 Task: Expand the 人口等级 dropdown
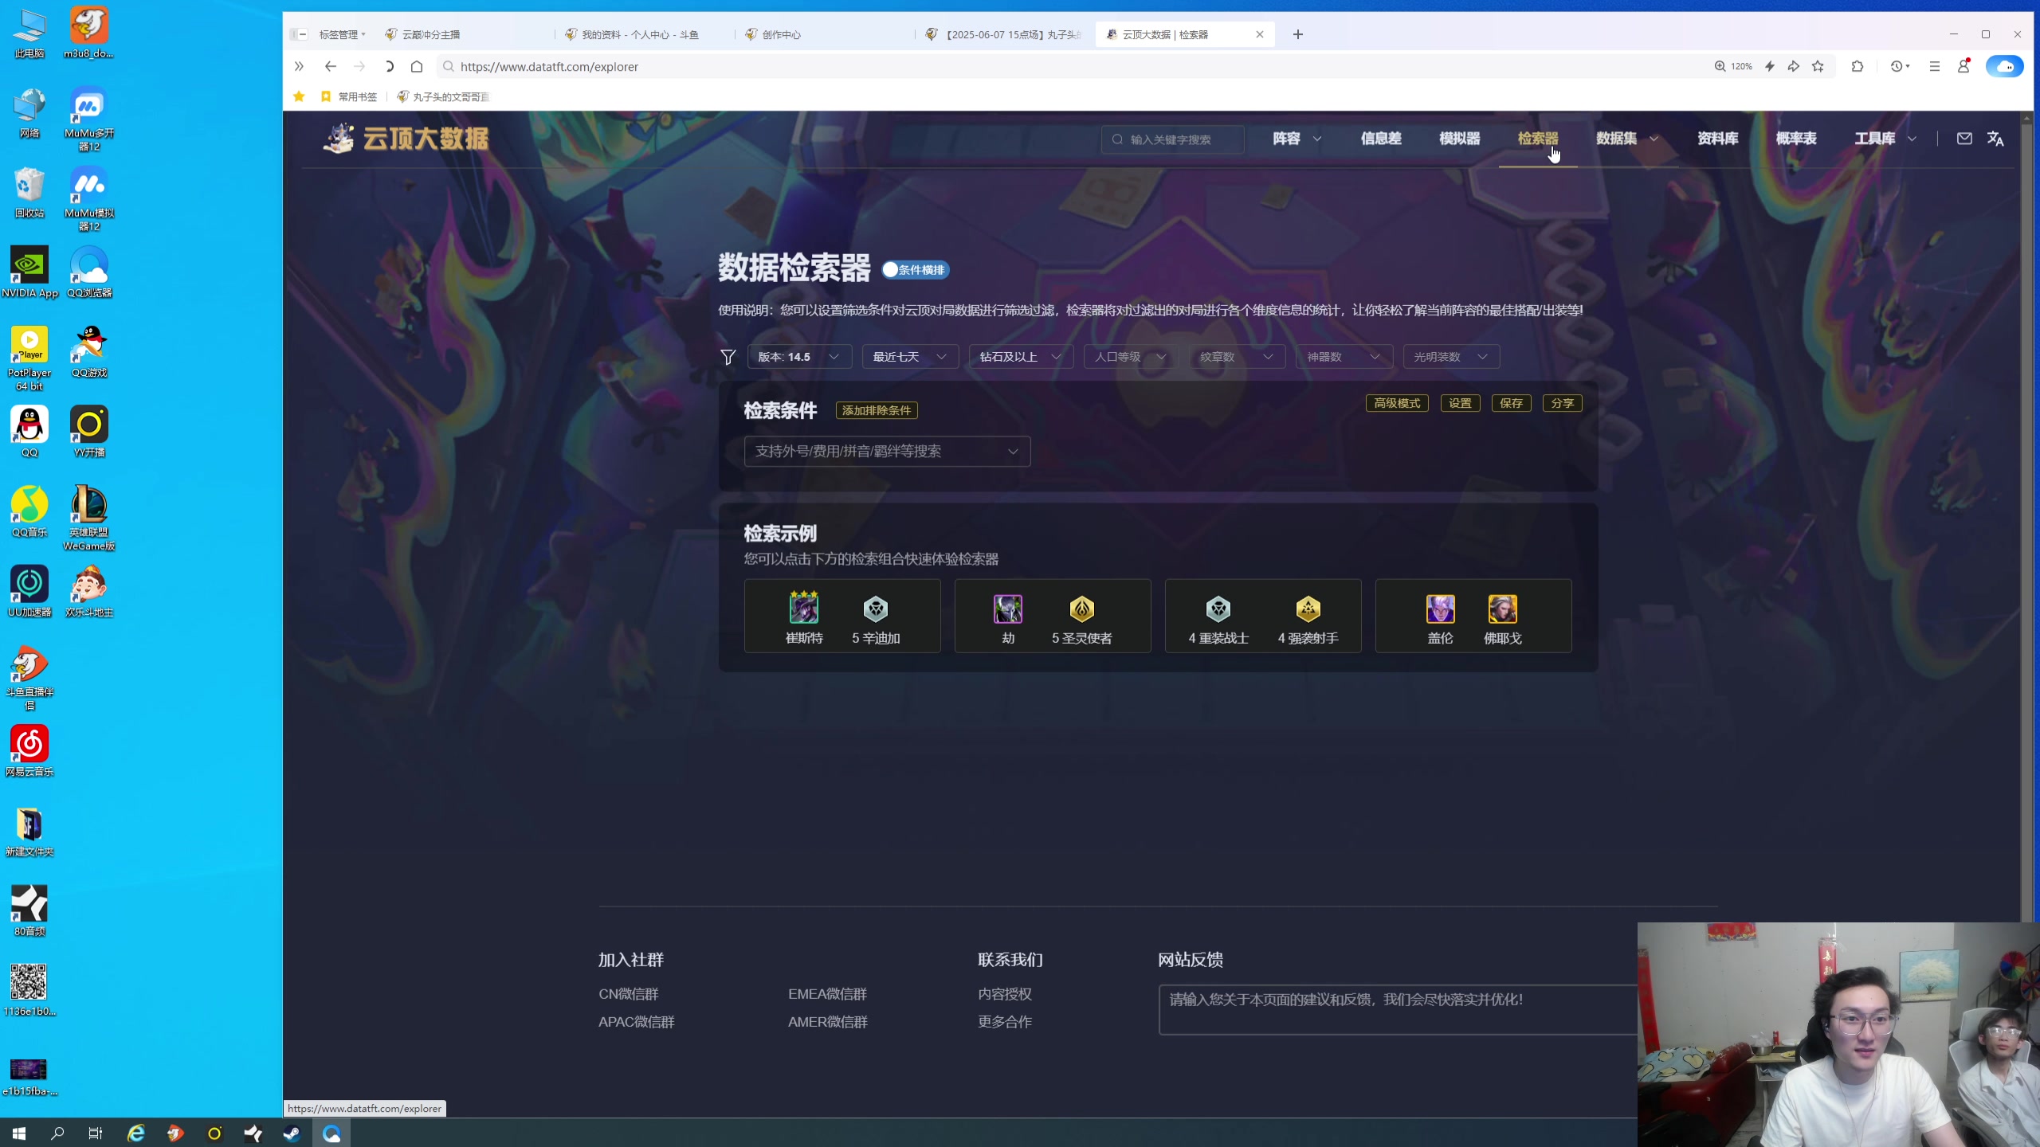click(x=1131, y=357)
